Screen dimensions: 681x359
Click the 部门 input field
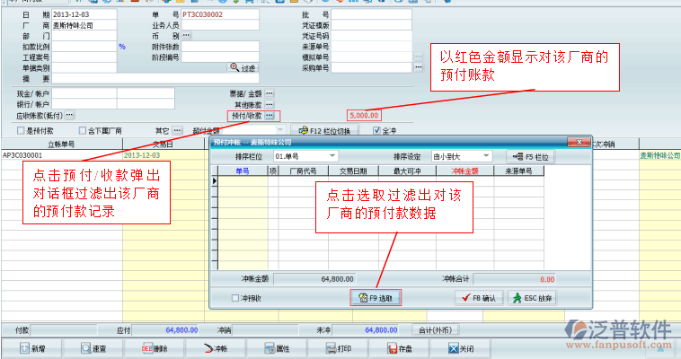[x=84, y=36]
